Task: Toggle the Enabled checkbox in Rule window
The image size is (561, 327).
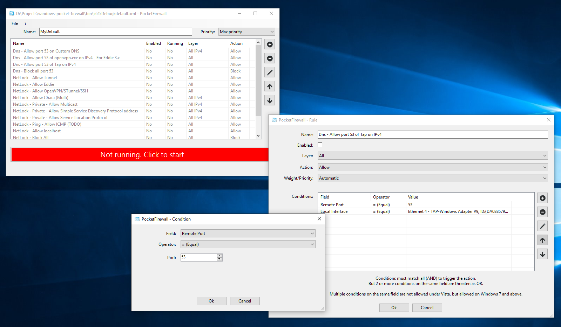Action: [x=320, y=145]
